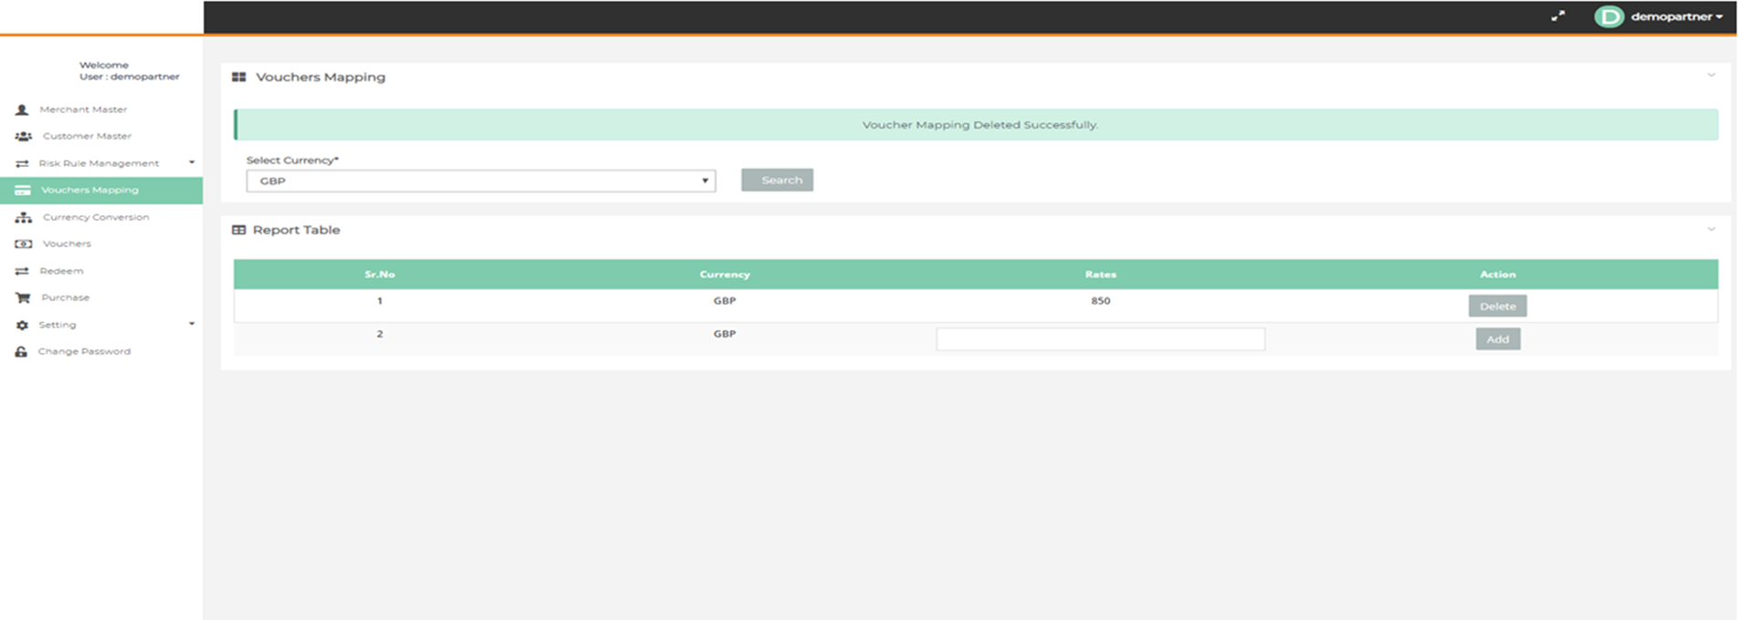Open the demopartner account dropdown

[x=1676, y=16]
